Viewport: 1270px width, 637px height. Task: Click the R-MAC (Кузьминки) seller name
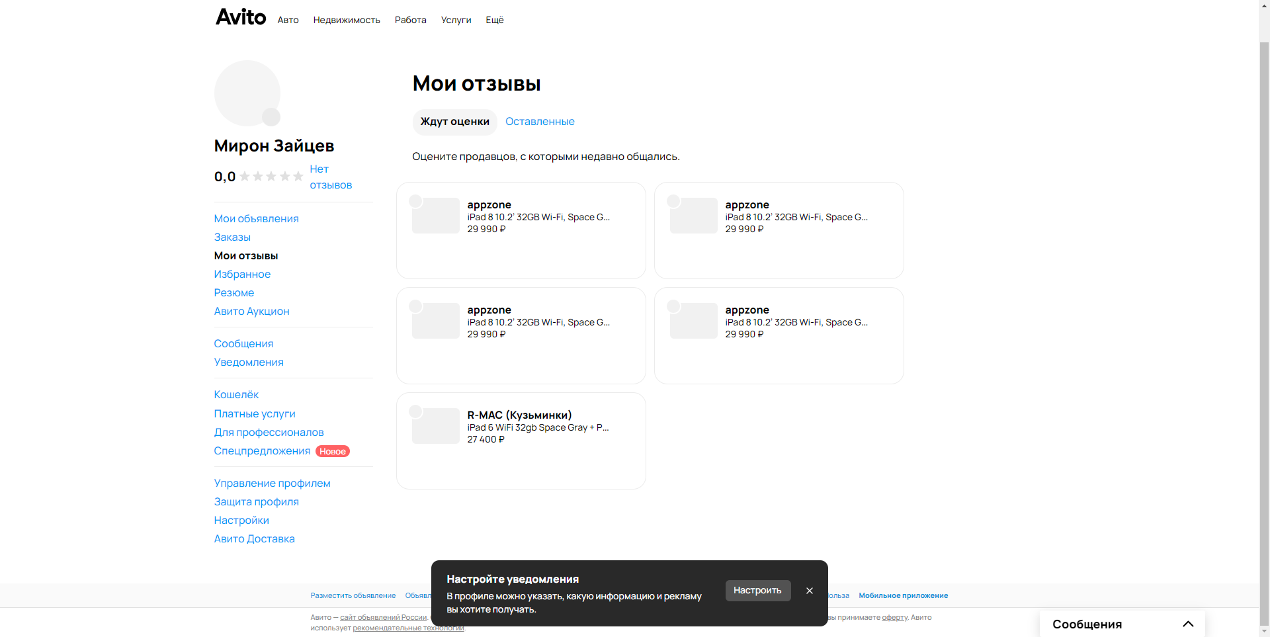click(519, 415)
